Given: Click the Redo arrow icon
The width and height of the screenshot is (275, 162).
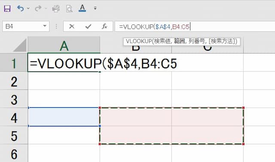Looking at the screenshot, I should [x=38, y=8].
